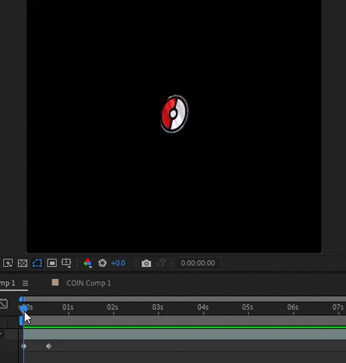Switch to the COIN Comp 1 tab

click(x=88, y=283)
